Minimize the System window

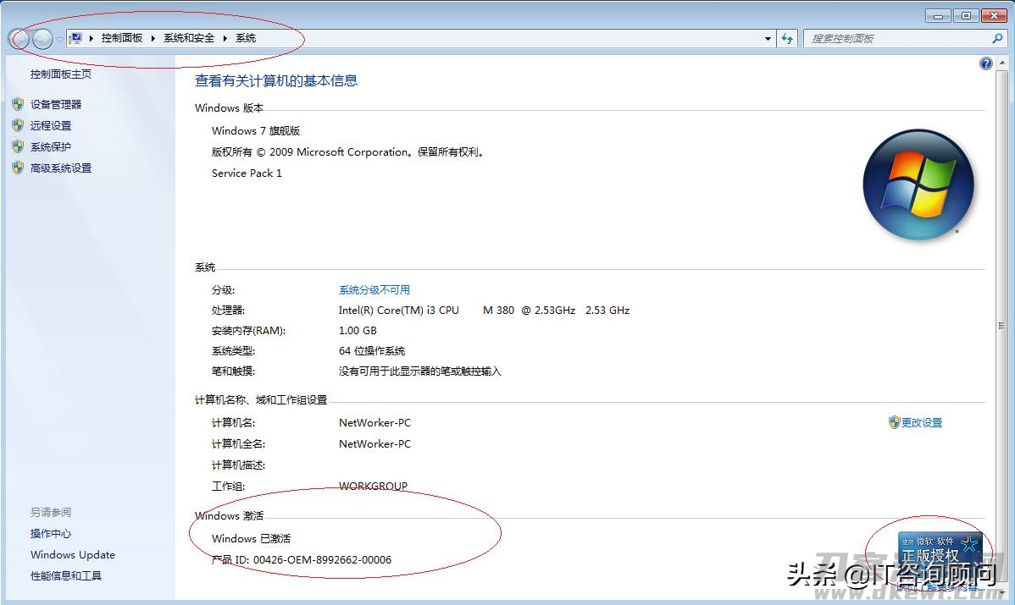pyautogui.click(x=938, y=15)
